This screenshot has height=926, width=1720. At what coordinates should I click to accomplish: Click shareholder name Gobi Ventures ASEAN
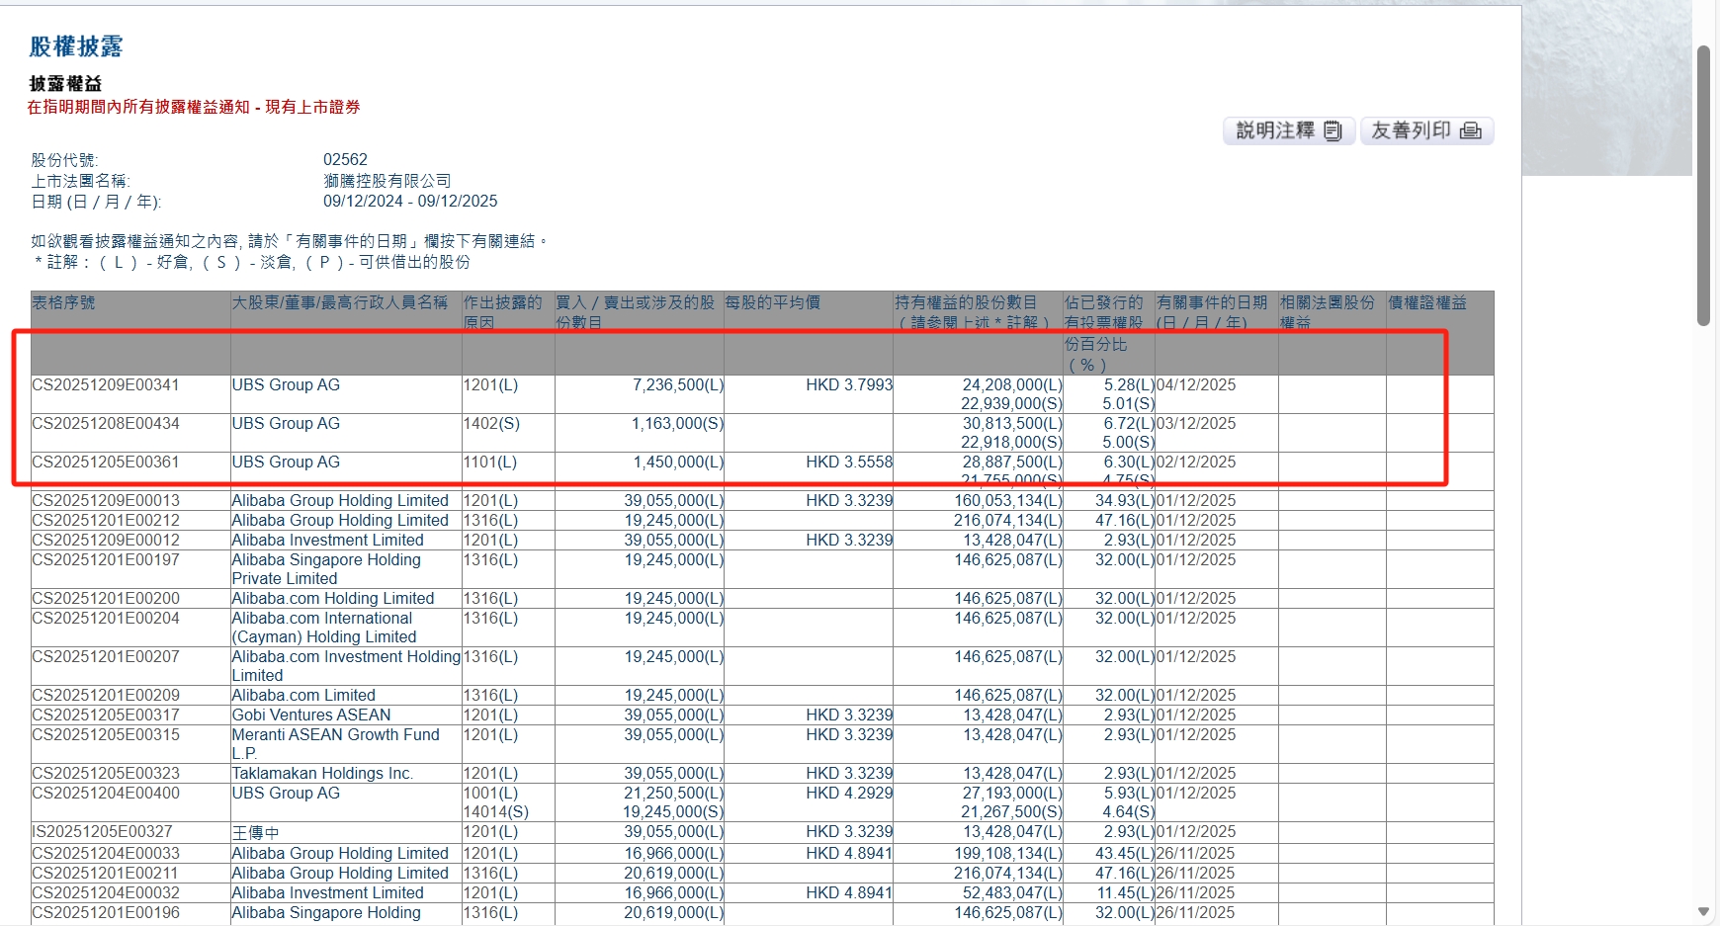point(311,715)
